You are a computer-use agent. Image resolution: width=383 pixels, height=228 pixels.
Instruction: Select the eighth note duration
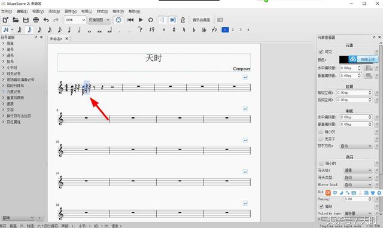click(x=59, y=30)
